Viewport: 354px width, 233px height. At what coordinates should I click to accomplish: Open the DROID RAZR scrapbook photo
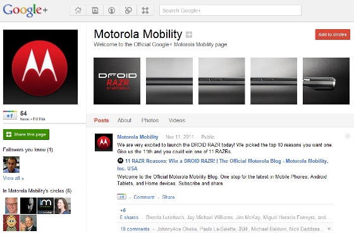pyautogui.click(x=117, y=81)
